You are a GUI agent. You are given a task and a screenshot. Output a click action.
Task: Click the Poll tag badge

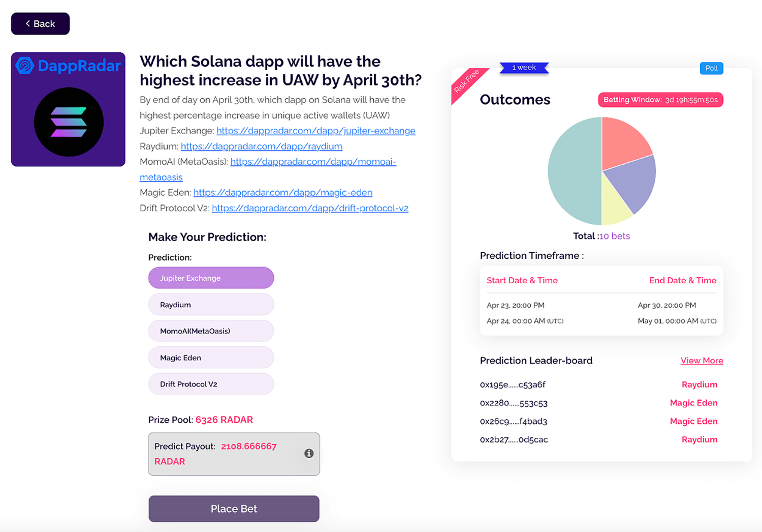[711, 68]
